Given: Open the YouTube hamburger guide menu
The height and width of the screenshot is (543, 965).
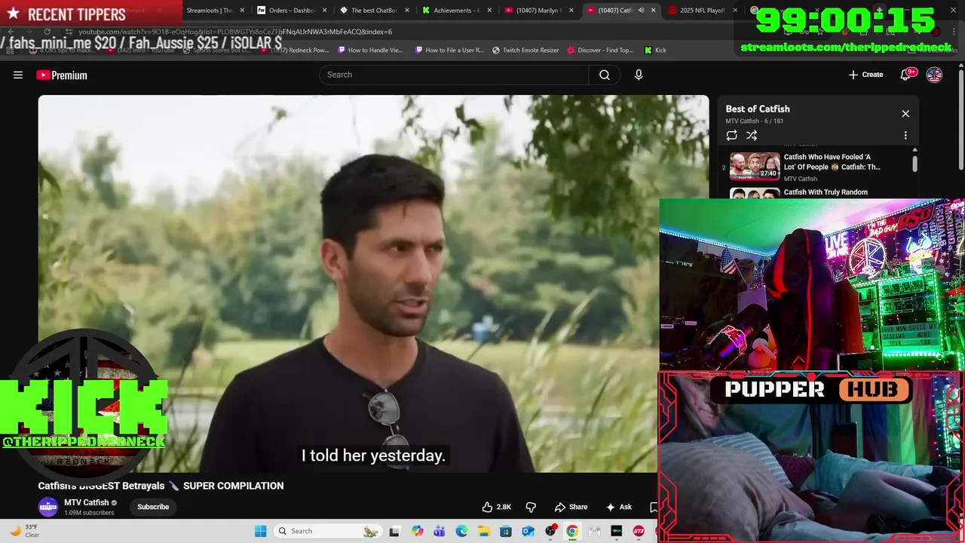Looking at the screenshot, I should [18, 75].
